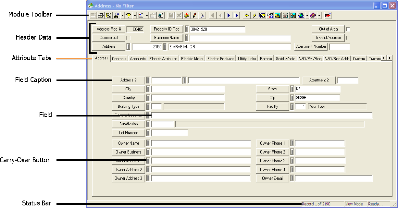Click the report page icon
This screenshot has height=208, width=398.
(x=141, y=16)
